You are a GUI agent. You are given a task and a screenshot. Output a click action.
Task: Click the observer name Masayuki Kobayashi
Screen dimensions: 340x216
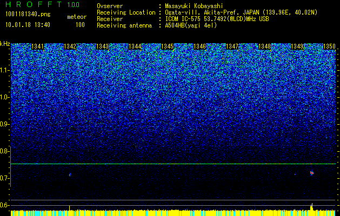194,6
